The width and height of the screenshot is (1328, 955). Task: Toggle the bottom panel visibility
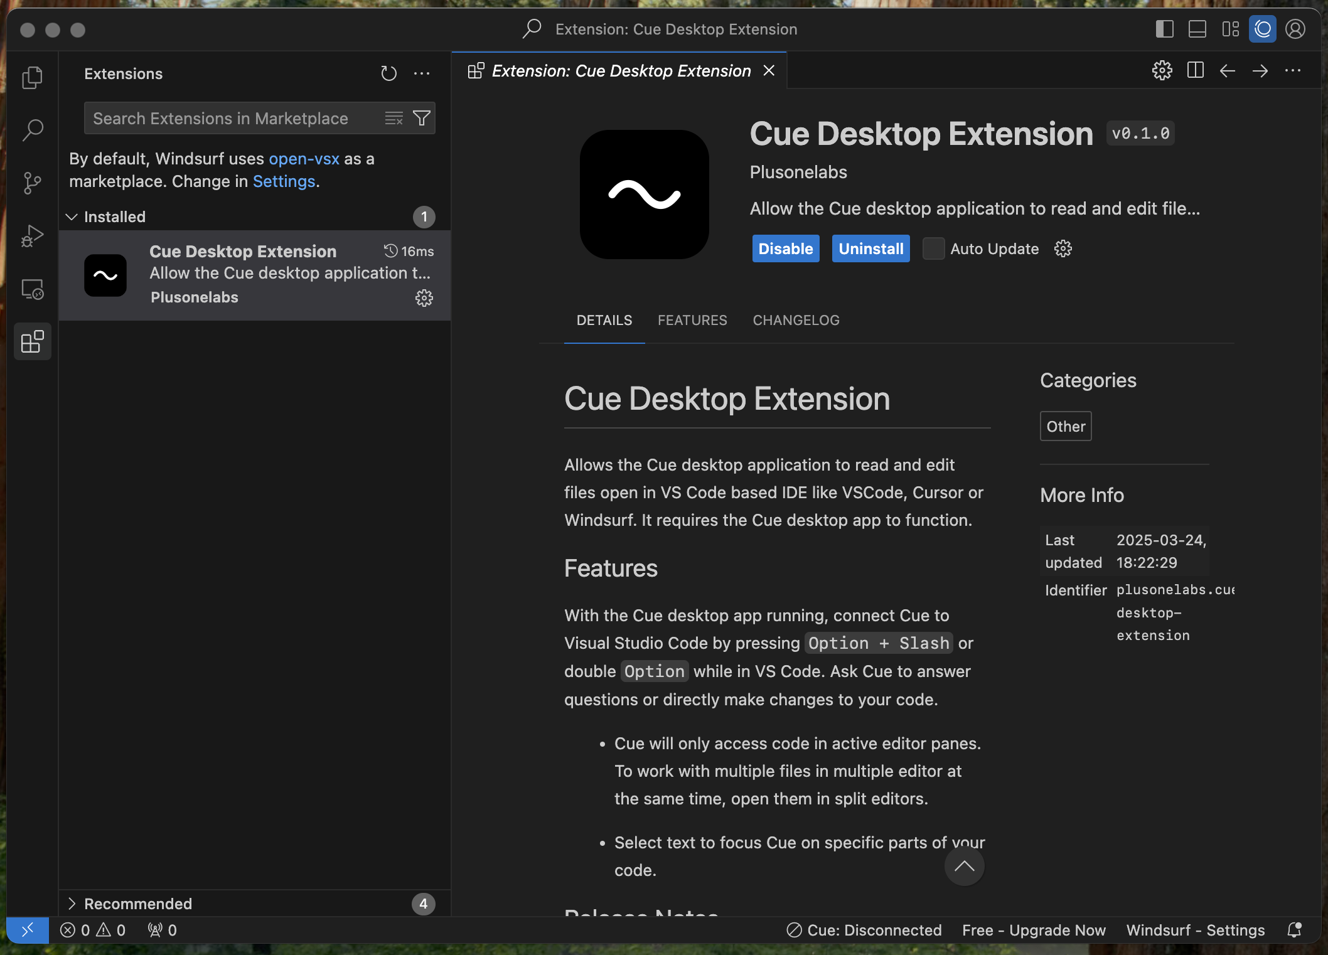[1197, 29]
